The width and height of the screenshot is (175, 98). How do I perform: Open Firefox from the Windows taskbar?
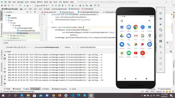pos(60,96)
